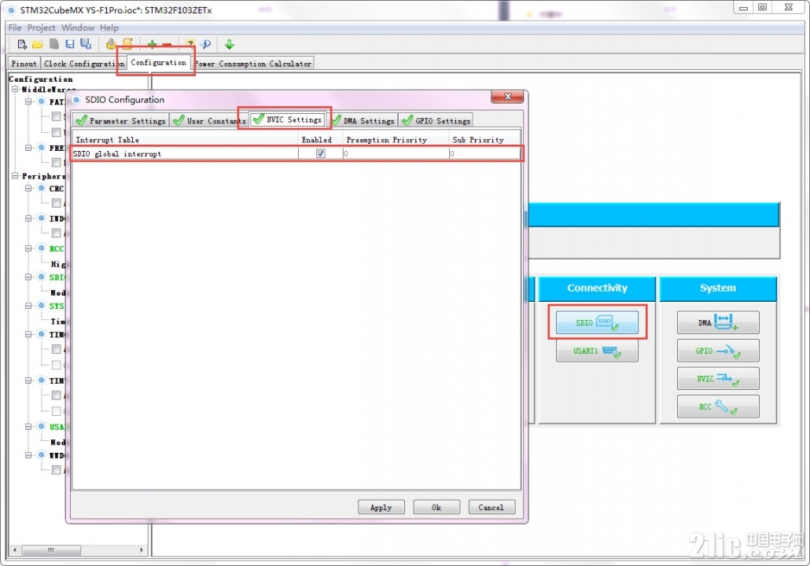This screenshot has width=810, height=566.
Task: Click the tree panel scrollbar right arrow
Action: (x=142, y=550)
